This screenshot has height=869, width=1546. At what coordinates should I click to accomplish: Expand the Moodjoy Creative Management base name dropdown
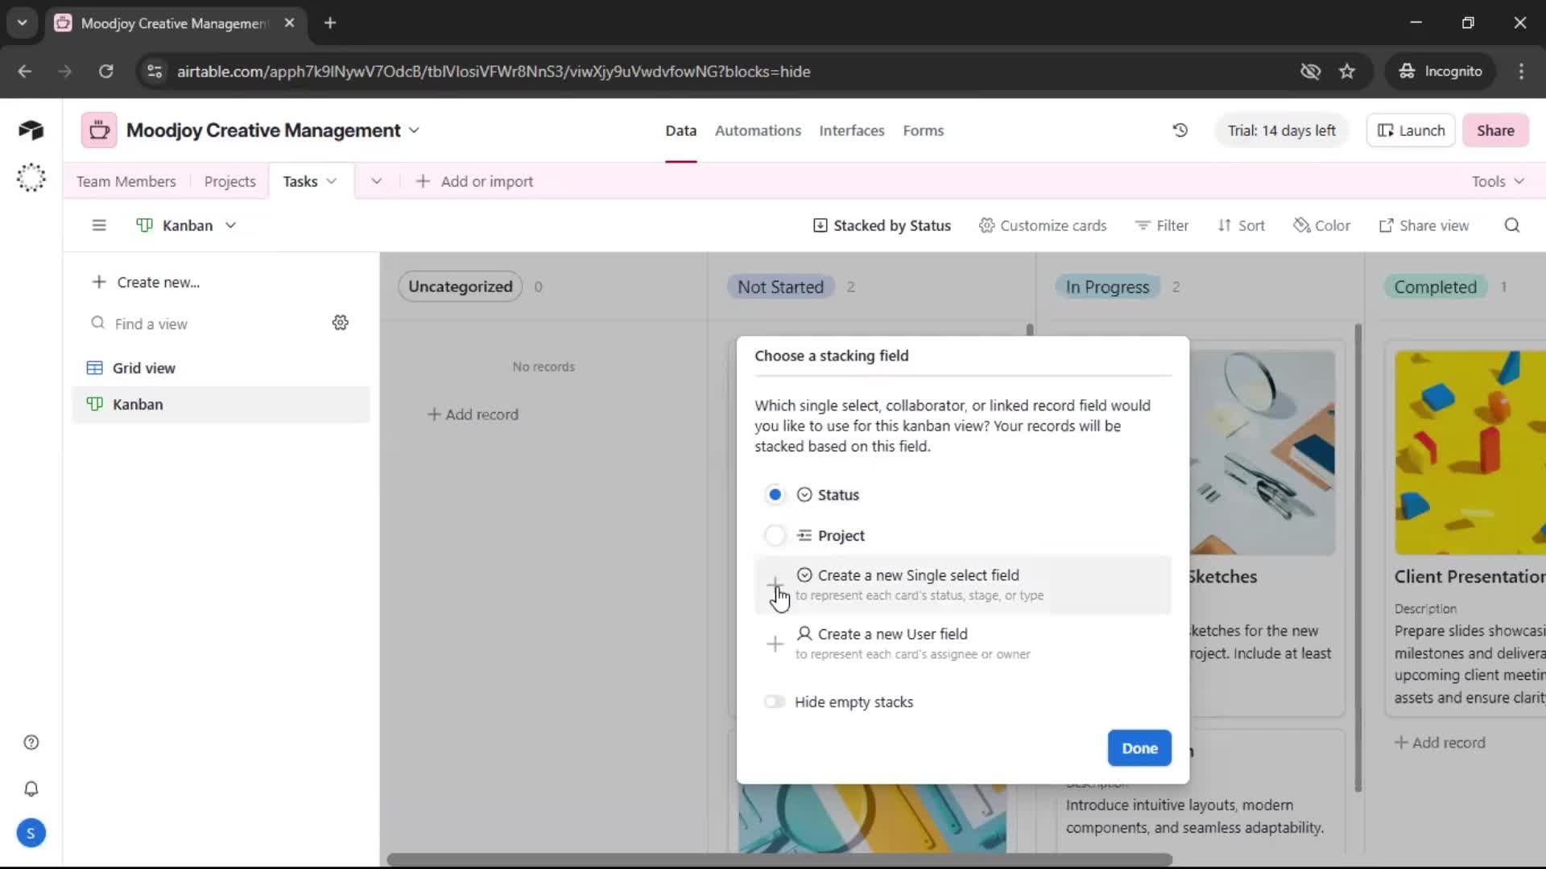point(414,130)
